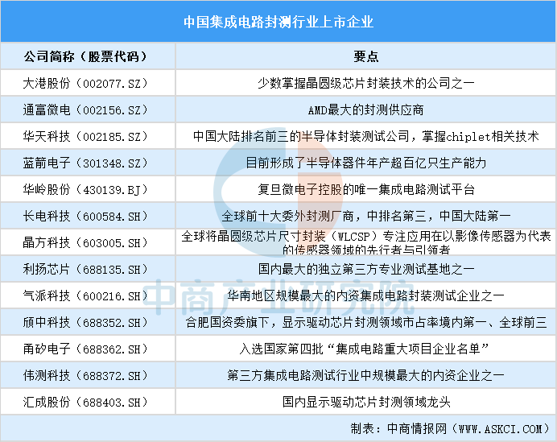The width and height of the screenshot is (557, 442).
Task: Select the 合肥国资委旗下 description cell
Action: (x=366, y=322)
